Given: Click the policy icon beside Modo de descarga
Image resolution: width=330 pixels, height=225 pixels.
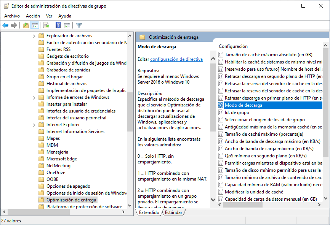Looking at the screenshot, I should [221, 105].
